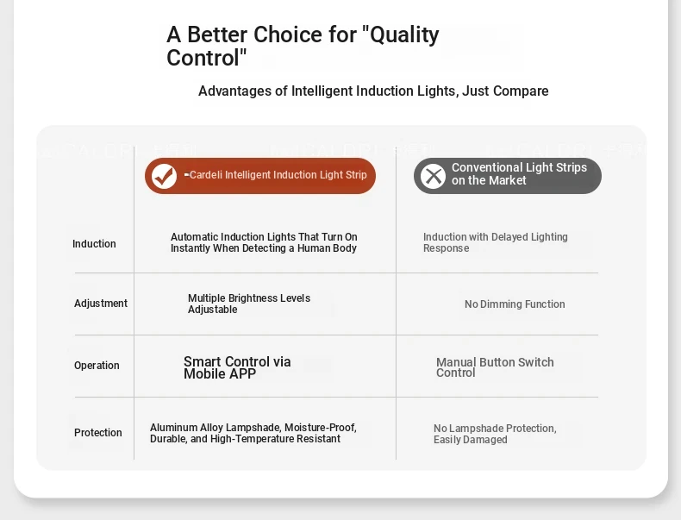Click the "A Better Choice for Quality Control" heading
The image size is (681, 520).
pyautogui.click(x=303, y=46)
